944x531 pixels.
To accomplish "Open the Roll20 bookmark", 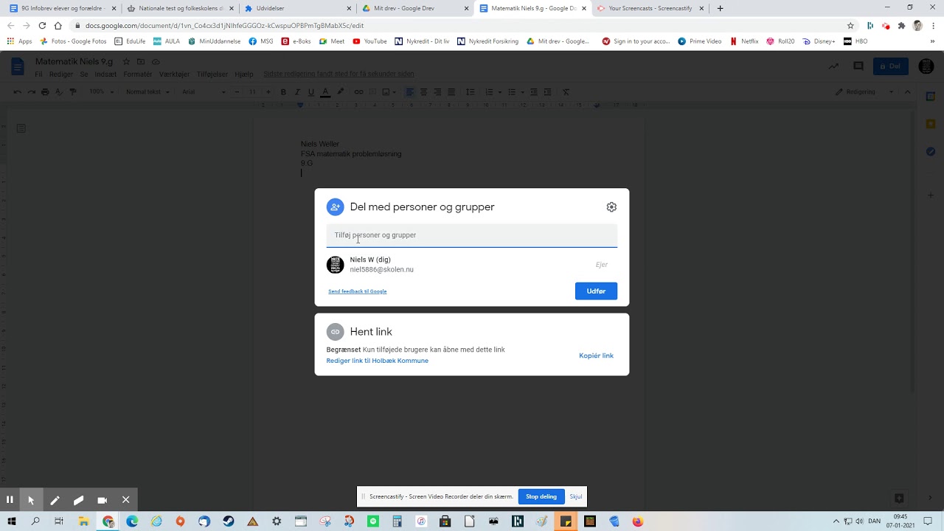I will click(x=780, y=41).
